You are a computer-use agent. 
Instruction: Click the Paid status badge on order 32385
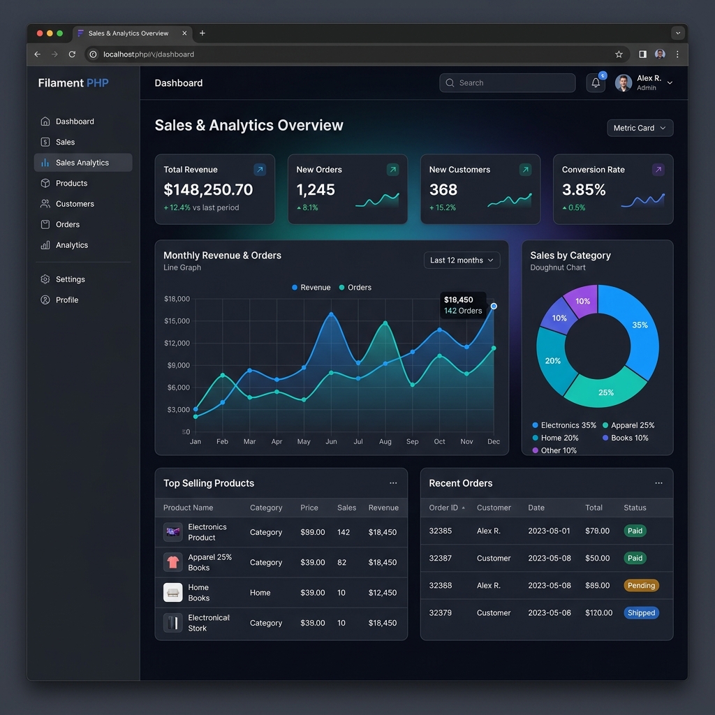pos(634,531)
